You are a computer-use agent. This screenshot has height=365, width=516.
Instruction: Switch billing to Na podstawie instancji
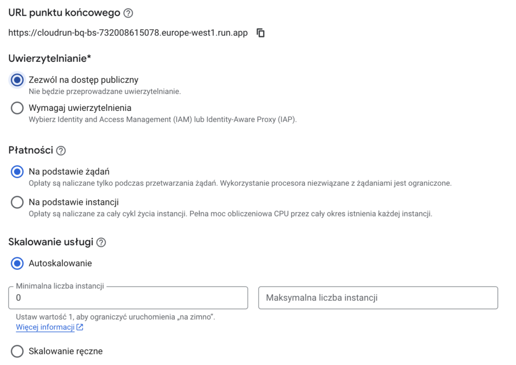(x=17, y=202)
